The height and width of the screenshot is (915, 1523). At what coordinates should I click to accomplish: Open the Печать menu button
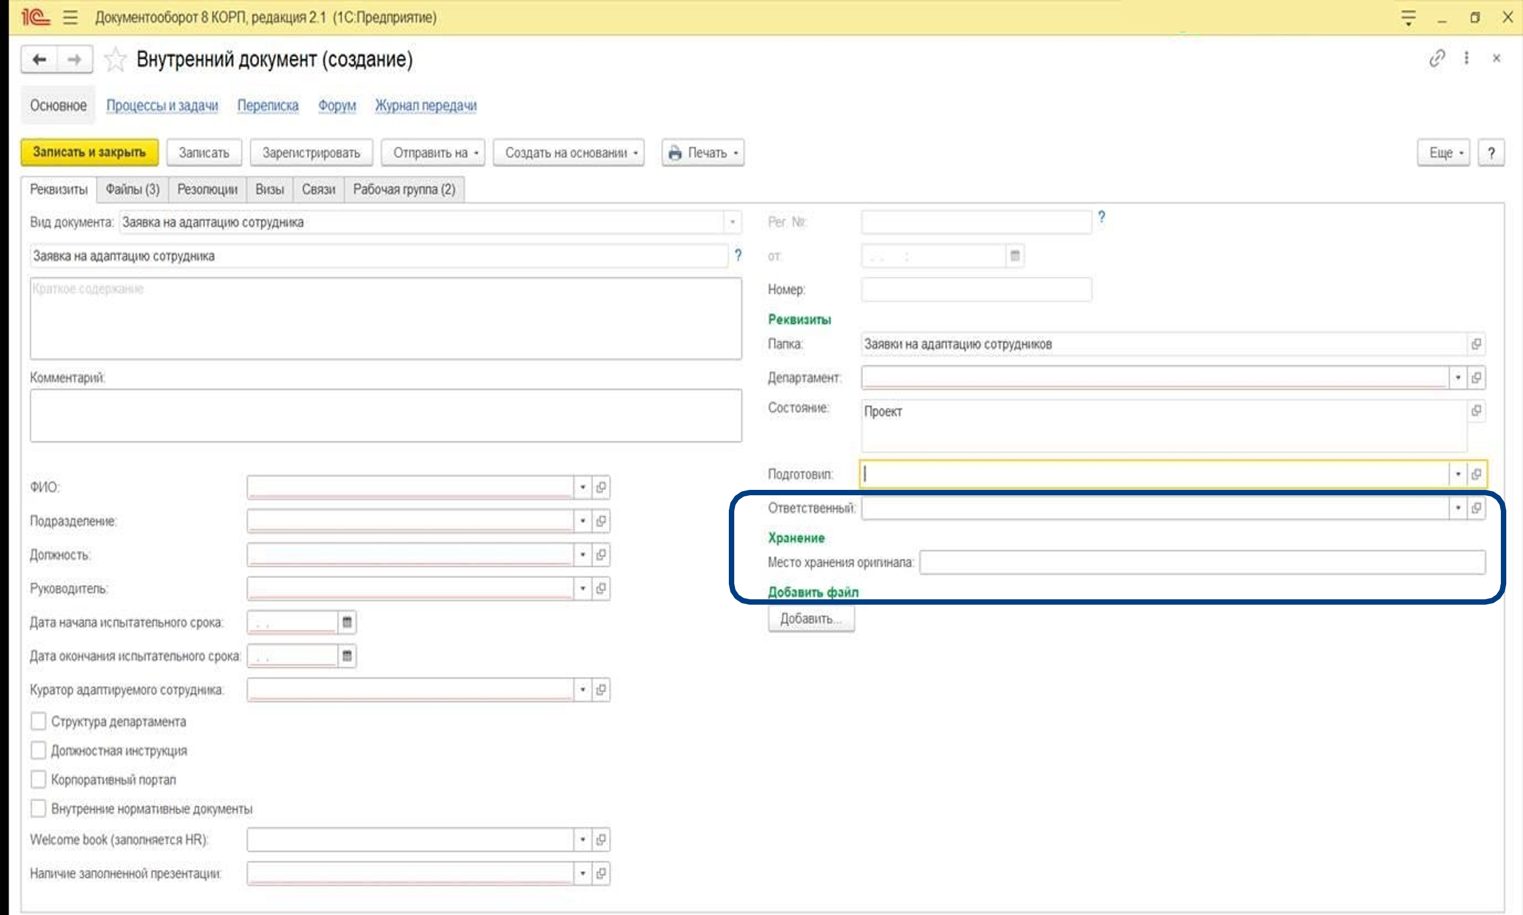(x=702, y=152)
